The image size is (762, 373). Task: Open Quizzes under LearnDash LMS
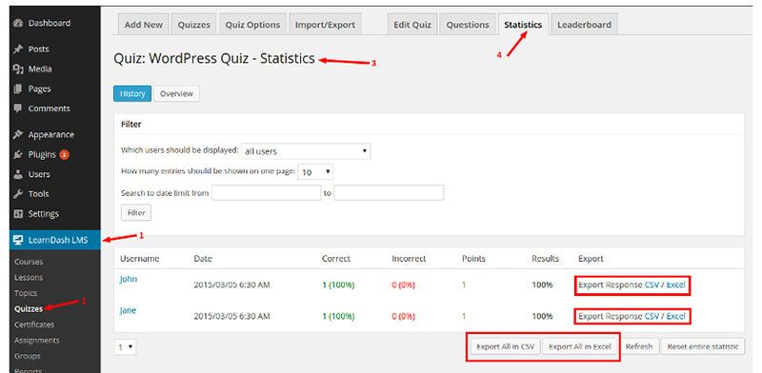[x=29, y=309]
